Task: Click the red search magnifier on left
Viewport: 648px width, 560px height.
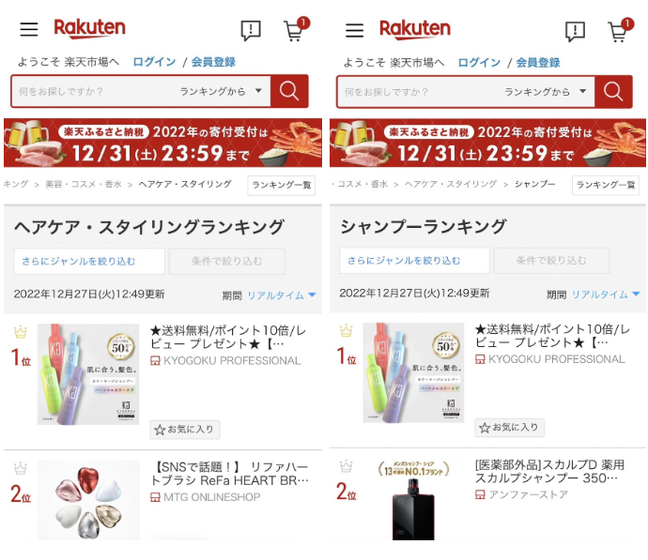Action: point(289,91)
